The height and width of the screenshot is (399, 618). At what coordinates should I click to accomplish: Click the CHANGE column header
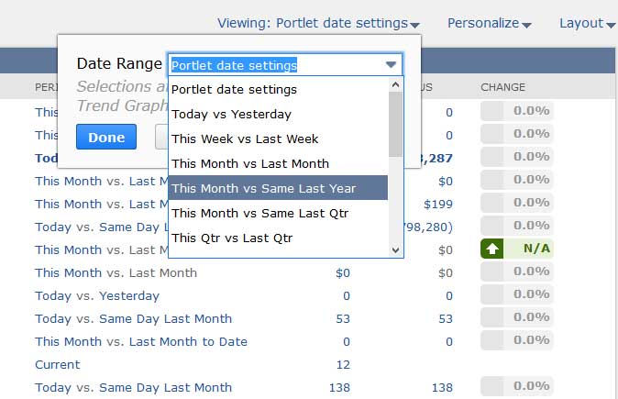(503, 87)
